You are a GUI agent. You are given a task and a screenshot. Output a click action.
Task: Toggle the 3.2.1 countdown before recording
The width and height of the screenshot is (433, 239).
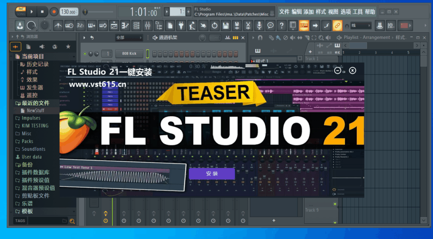[x=80, y=26]
